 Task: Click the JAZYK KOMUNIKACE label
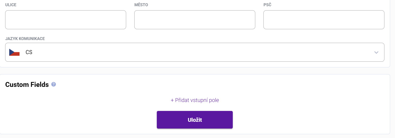pyautogui.click(x=25, y=39)
